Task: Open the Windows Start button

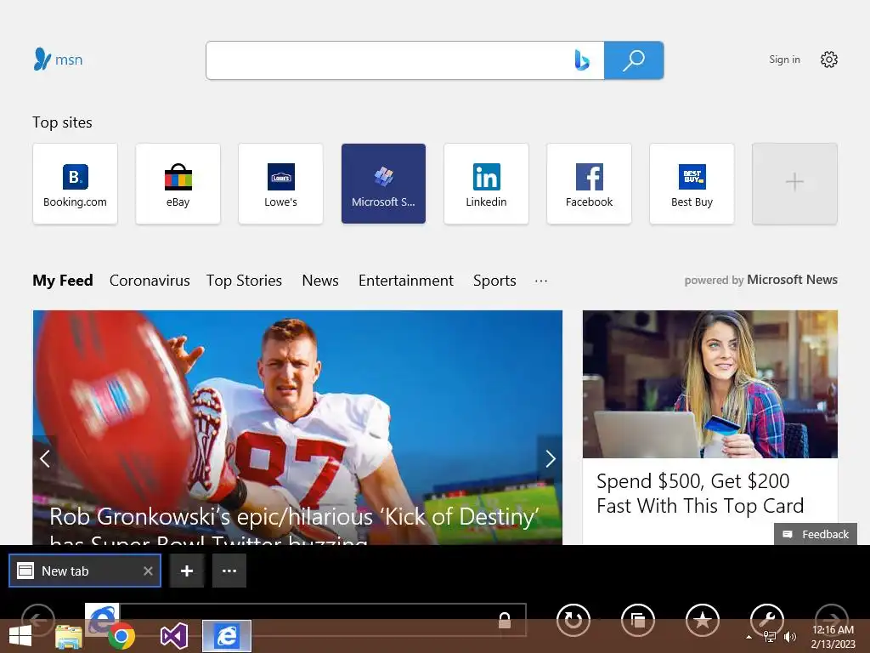Action: pyautogui.click(x=20, y=636)
